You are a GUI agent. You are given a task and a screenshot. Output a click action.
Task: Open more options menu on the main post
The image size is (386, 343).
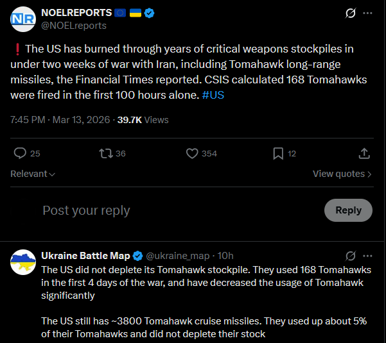tap(367, 13)
